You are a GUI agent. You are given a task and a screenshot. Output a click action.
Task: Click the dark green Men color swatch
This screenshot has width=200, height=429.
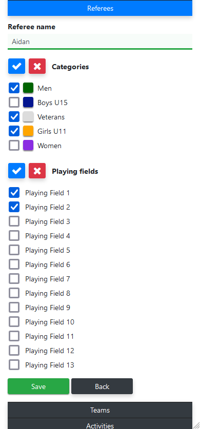[28, 88]
